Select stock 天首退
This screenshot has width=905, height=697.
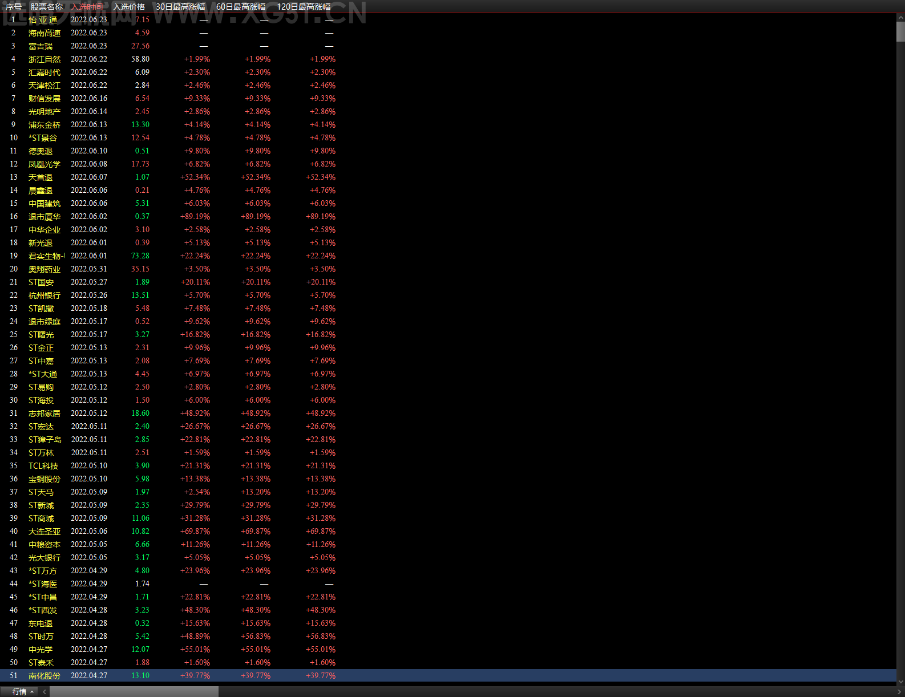coord(41,177)
